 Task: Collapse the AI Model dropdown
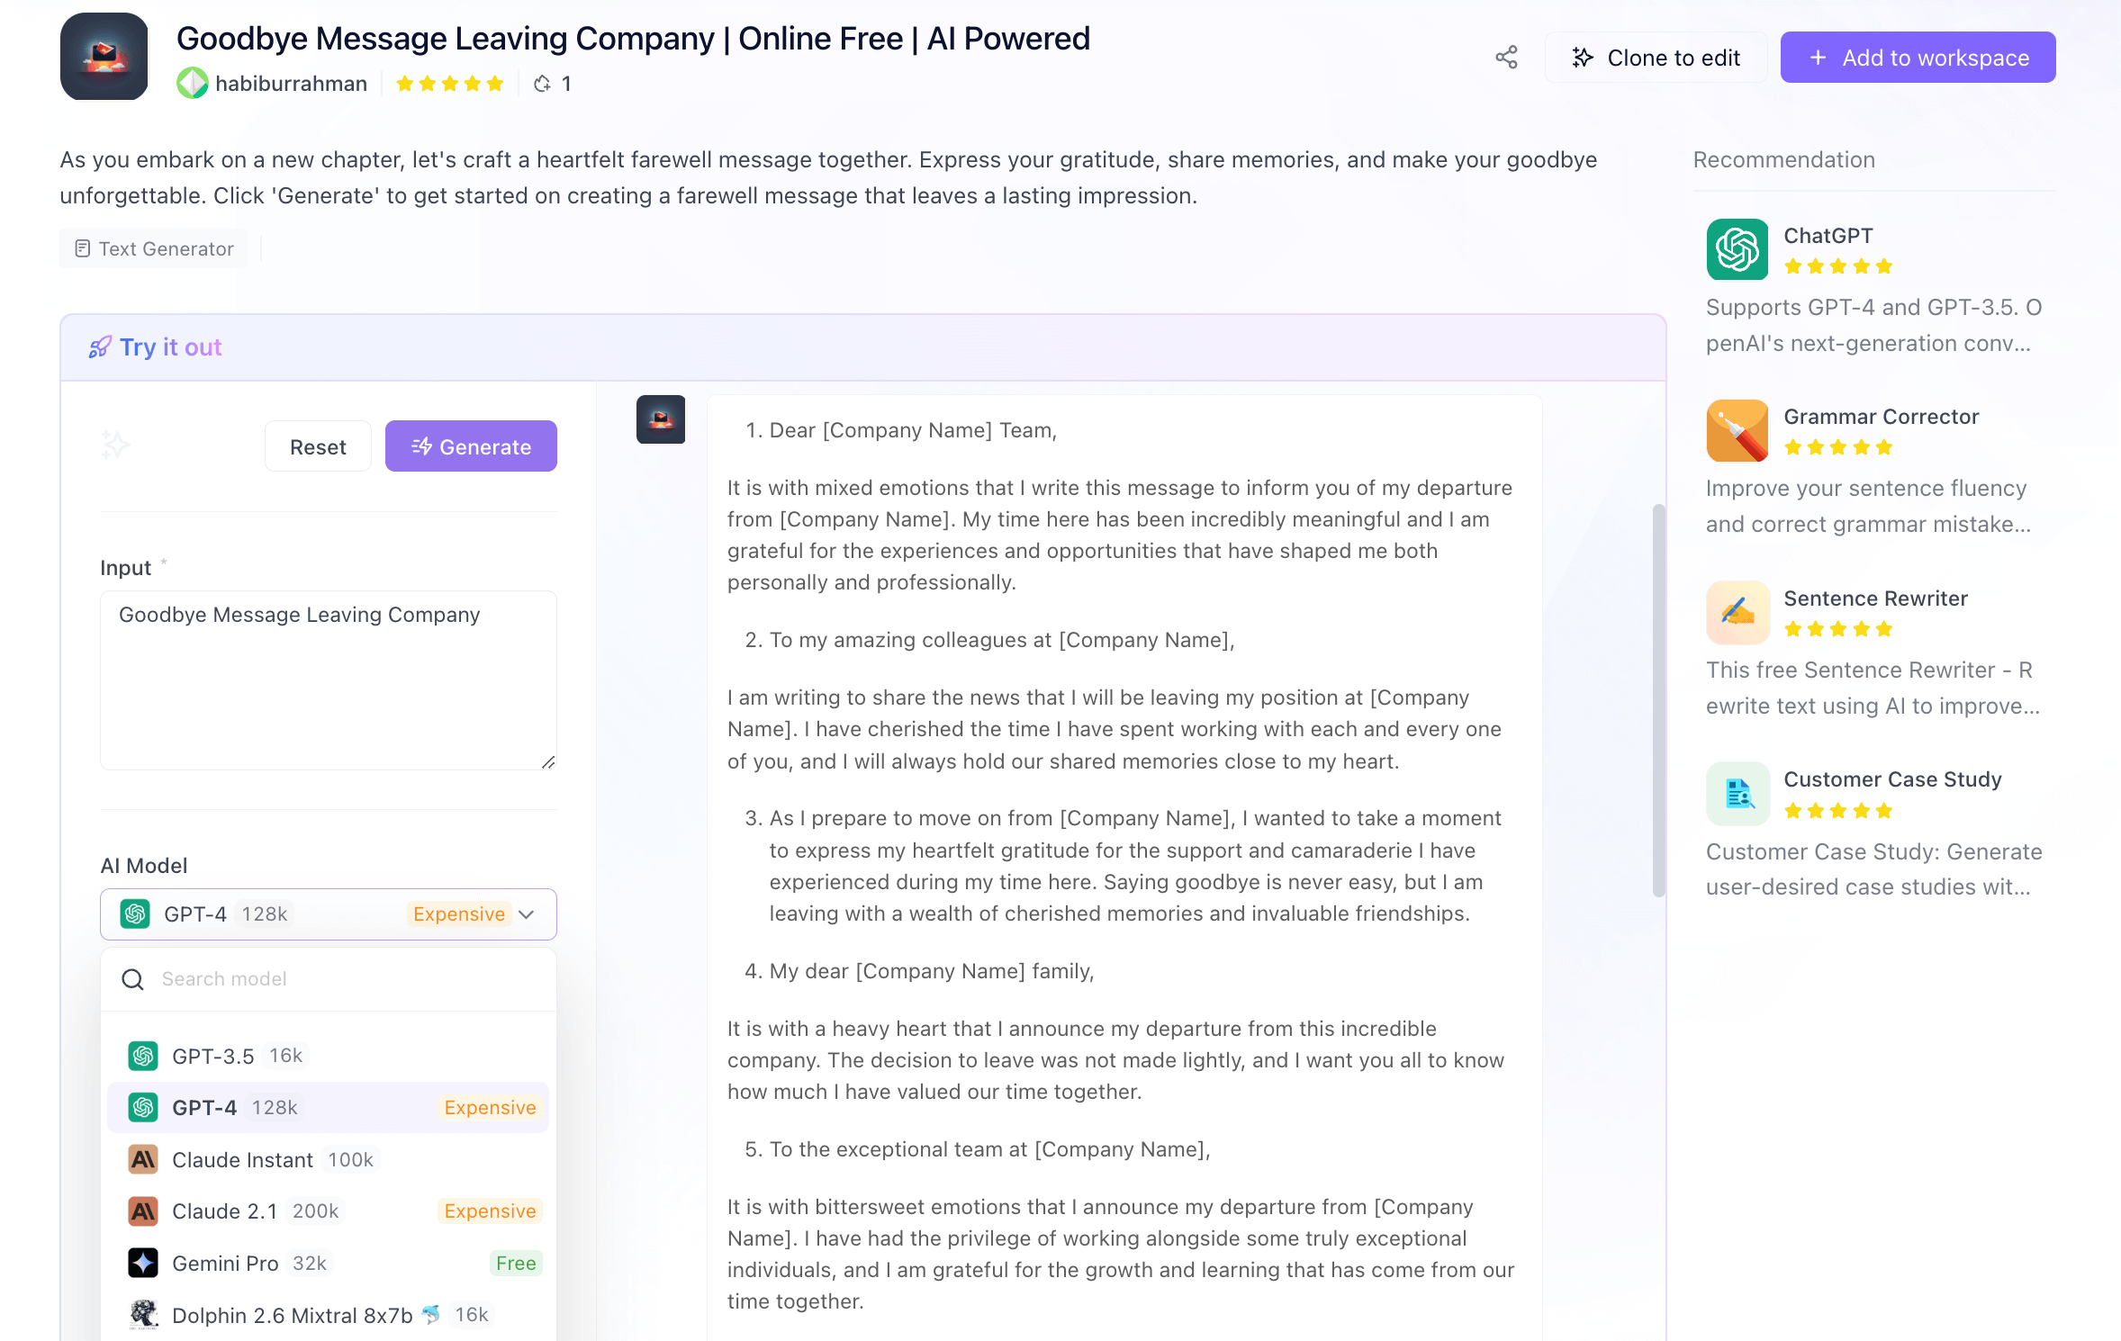[x=527, y=914]
